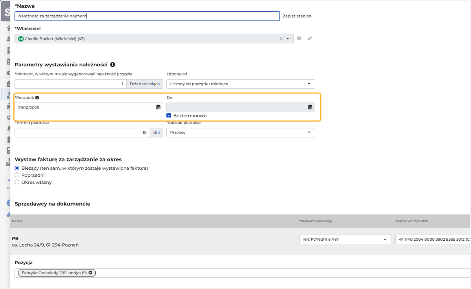Uncheck the Bezterminowo checkbox
The height and width of the screenshot is (289, 471).
click(x=169, y=115)
